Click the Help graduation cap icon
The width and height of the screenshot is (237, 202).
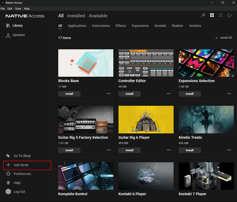[x=8, y=183]
